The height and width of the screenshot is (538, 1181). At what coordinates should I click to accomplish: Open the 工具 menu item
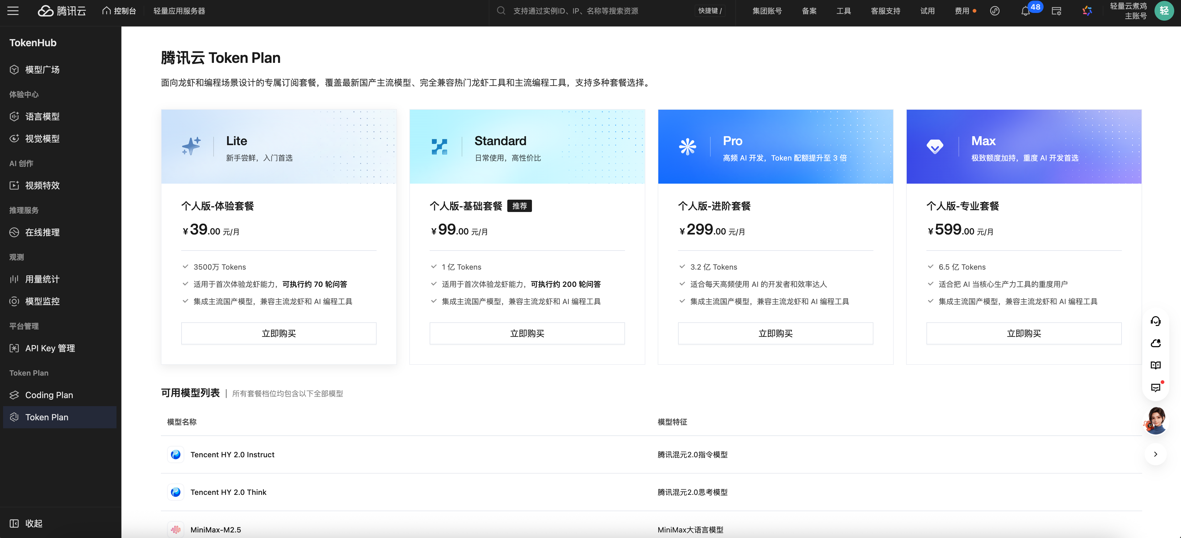[x=843, y=10]
